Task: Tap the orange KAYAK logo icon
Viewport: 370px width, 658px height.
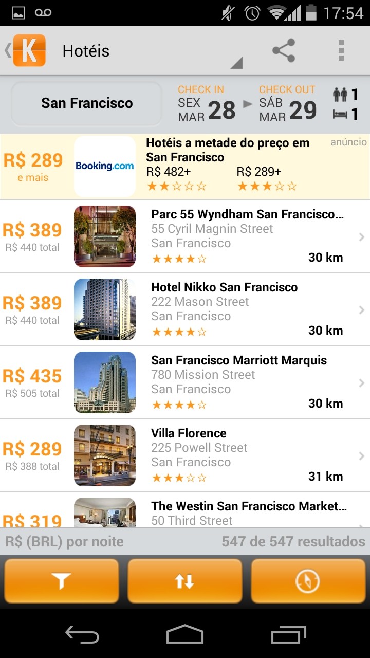Action: coord(29,50)
